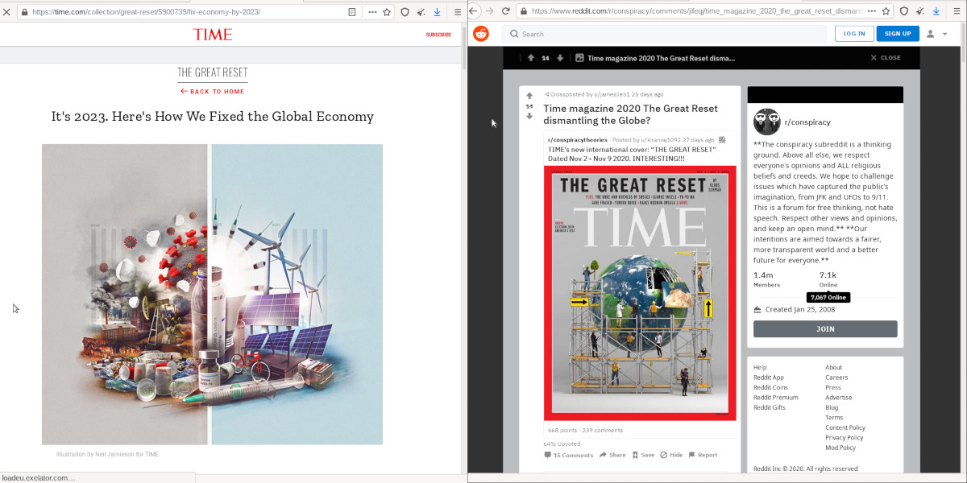Join the r/conspiracy community
This screenshot has height=483, width=967.
825,328
